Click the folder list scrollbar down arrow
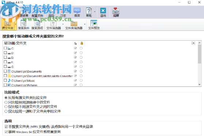Screen dimensions: 204x138 pos(200,84)
